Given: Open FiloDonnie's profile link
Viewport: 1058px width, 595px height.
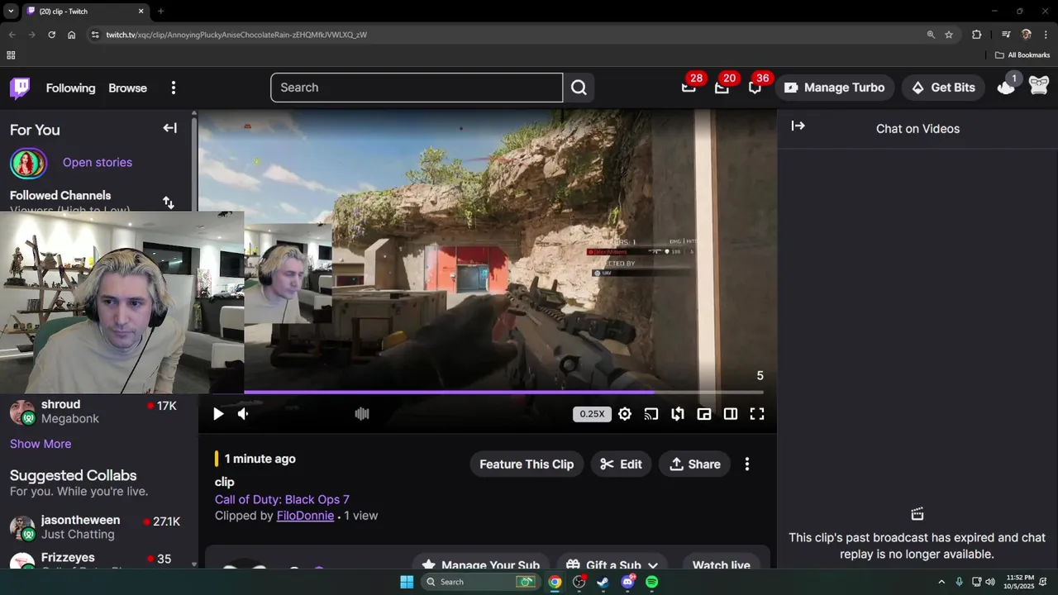Looking at the screenshot, I should coord(305,516).
